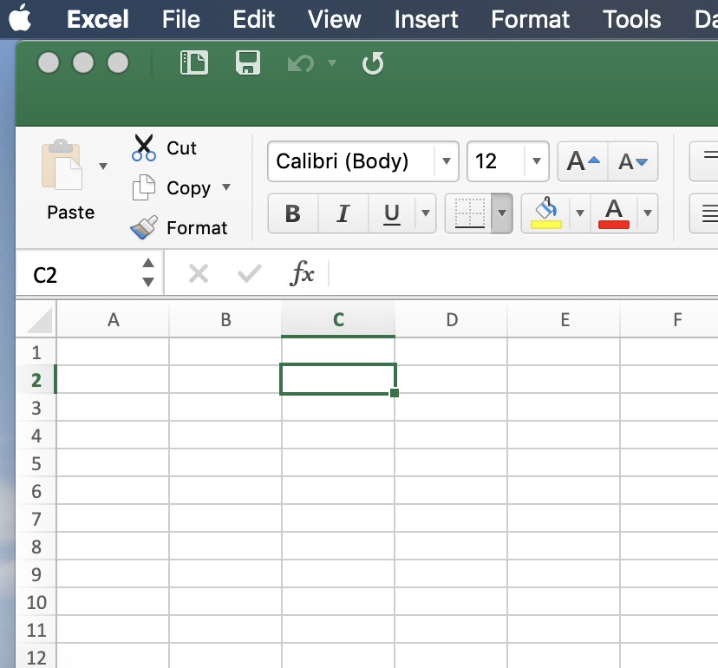Viewport: 718px width, 668px height.
Task: Expand the Copy options arrow
Action: coord(226,187)
